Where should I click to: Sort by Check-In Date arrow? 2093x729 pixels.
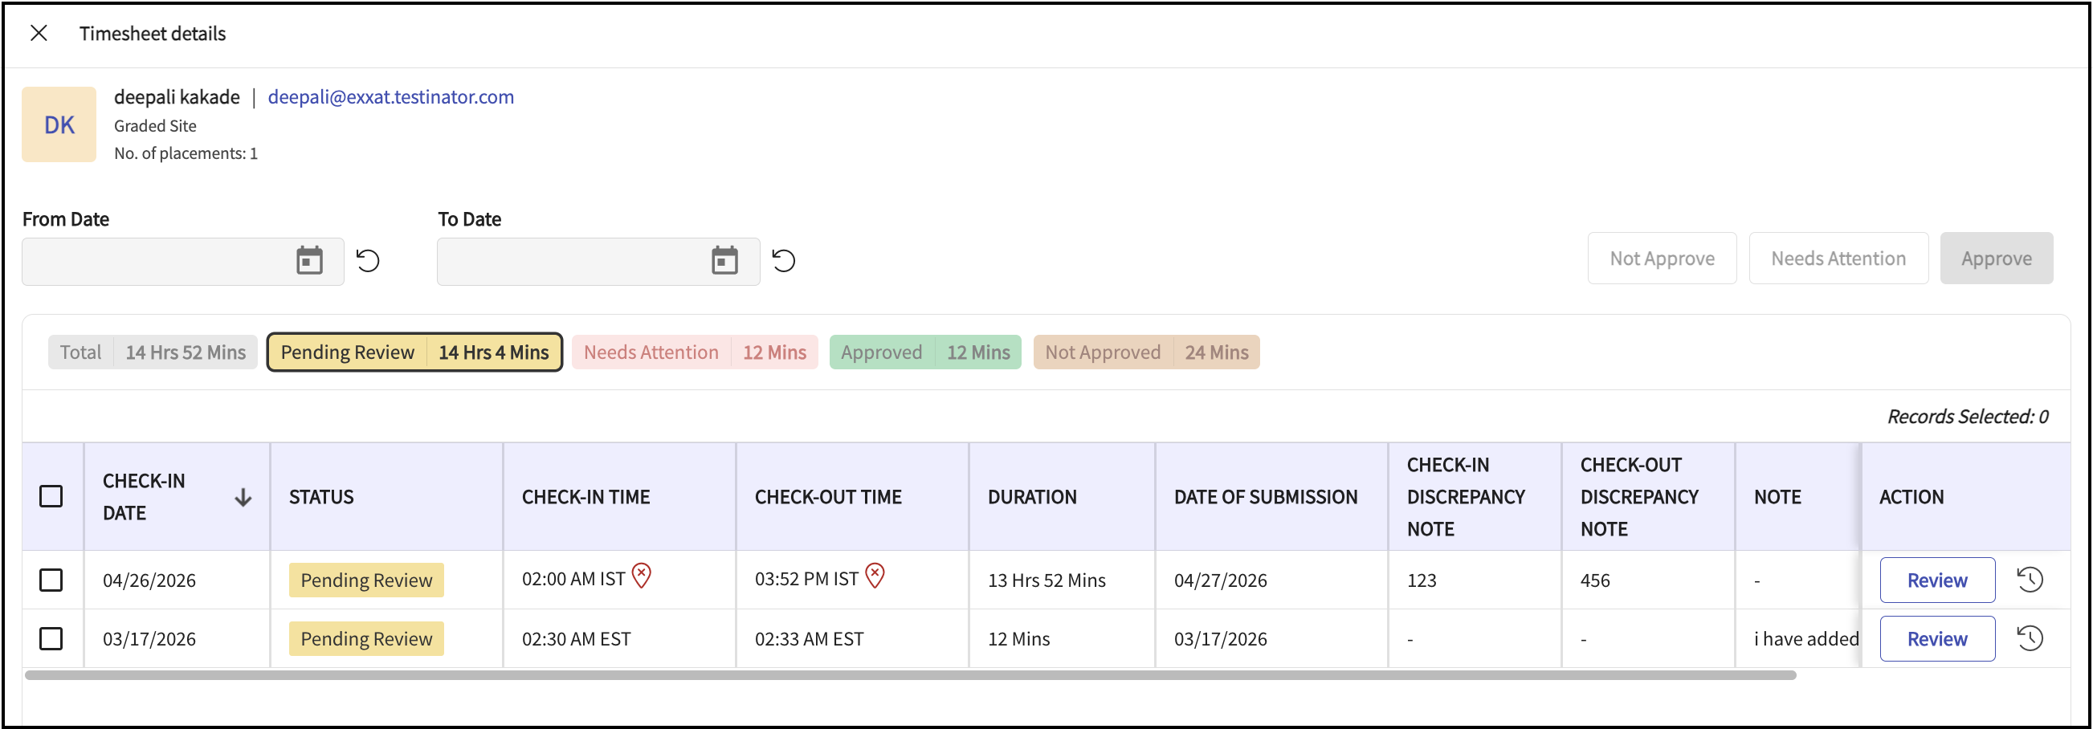(242, 497)
